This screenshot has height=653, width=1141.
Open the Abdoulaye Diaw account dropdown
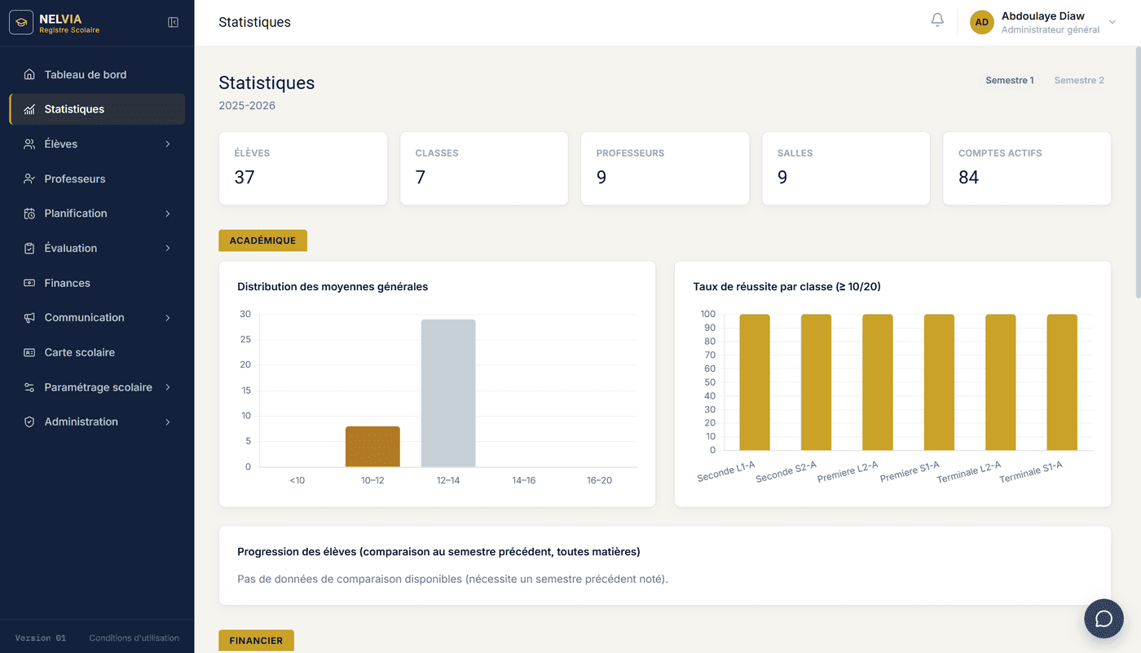(x=1043, y=22)
